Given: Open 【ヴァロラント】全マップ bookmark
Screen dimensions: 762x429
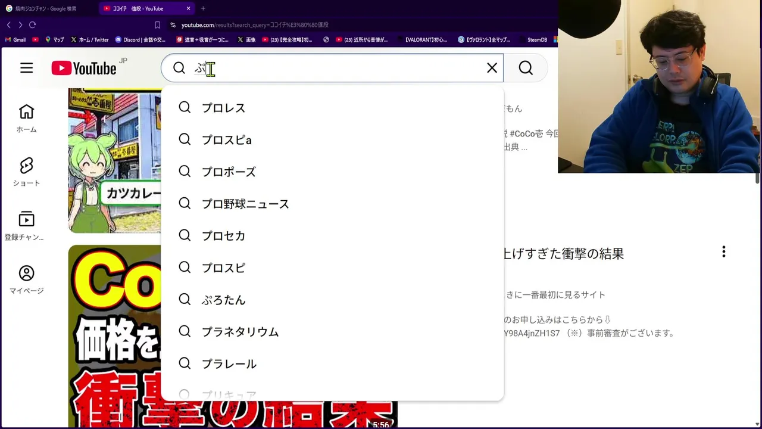Looking at the screenshot, I should (x=484, y=40).
